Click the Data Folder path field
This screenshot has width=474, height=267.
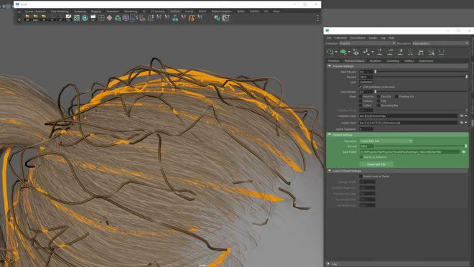pos(409,151)
